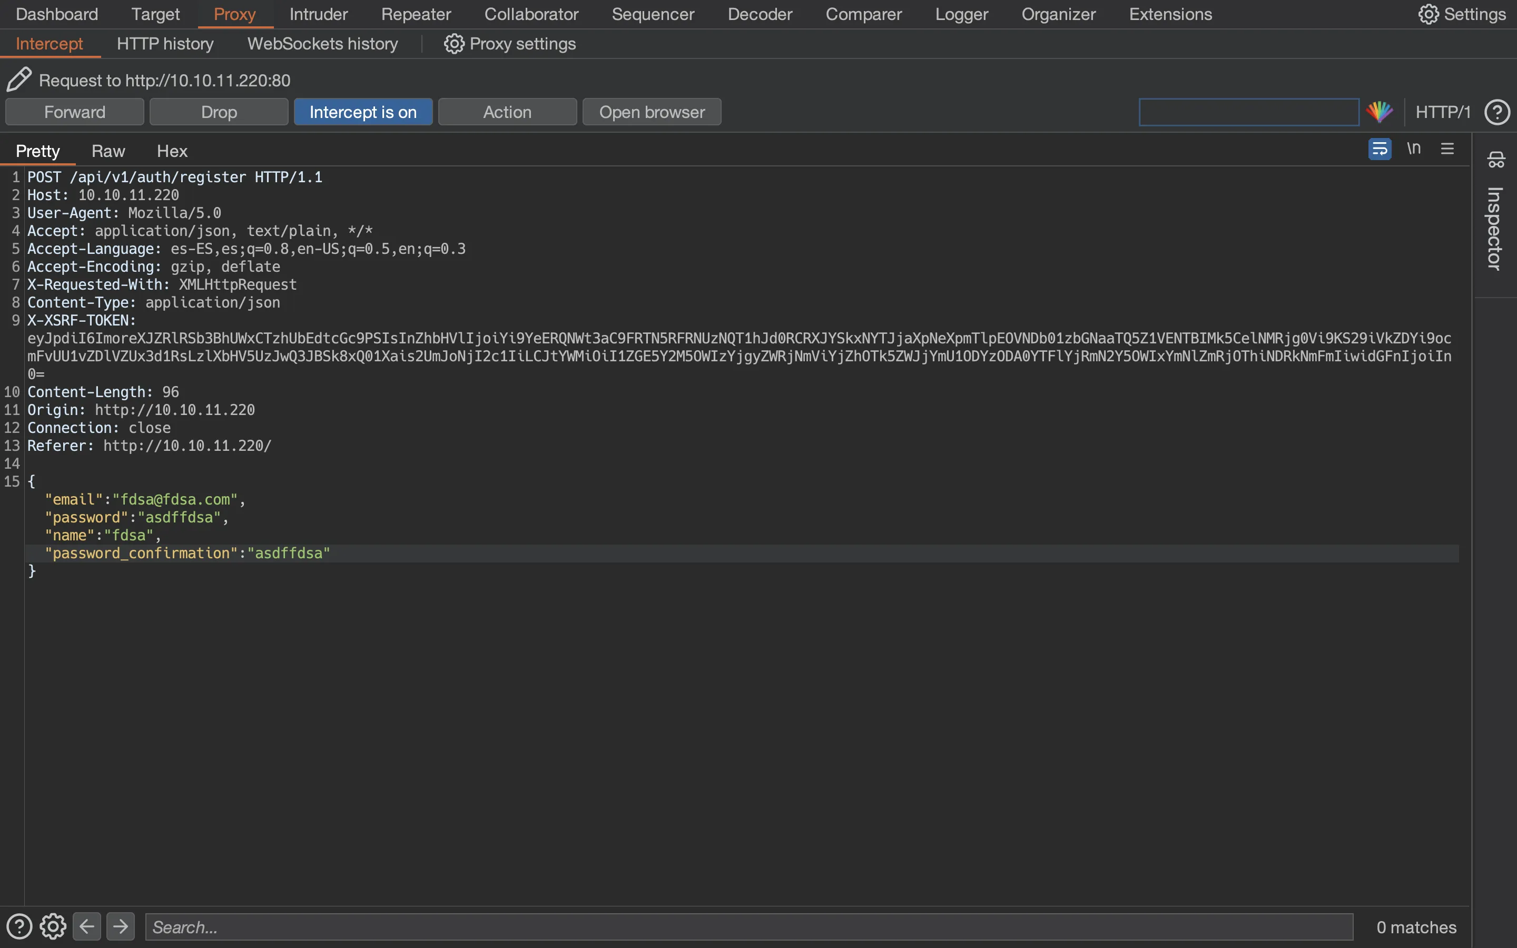Viewport: 1517px width, 948px height.
Task: Click the Connection: close header
Action: click(99, 428)
